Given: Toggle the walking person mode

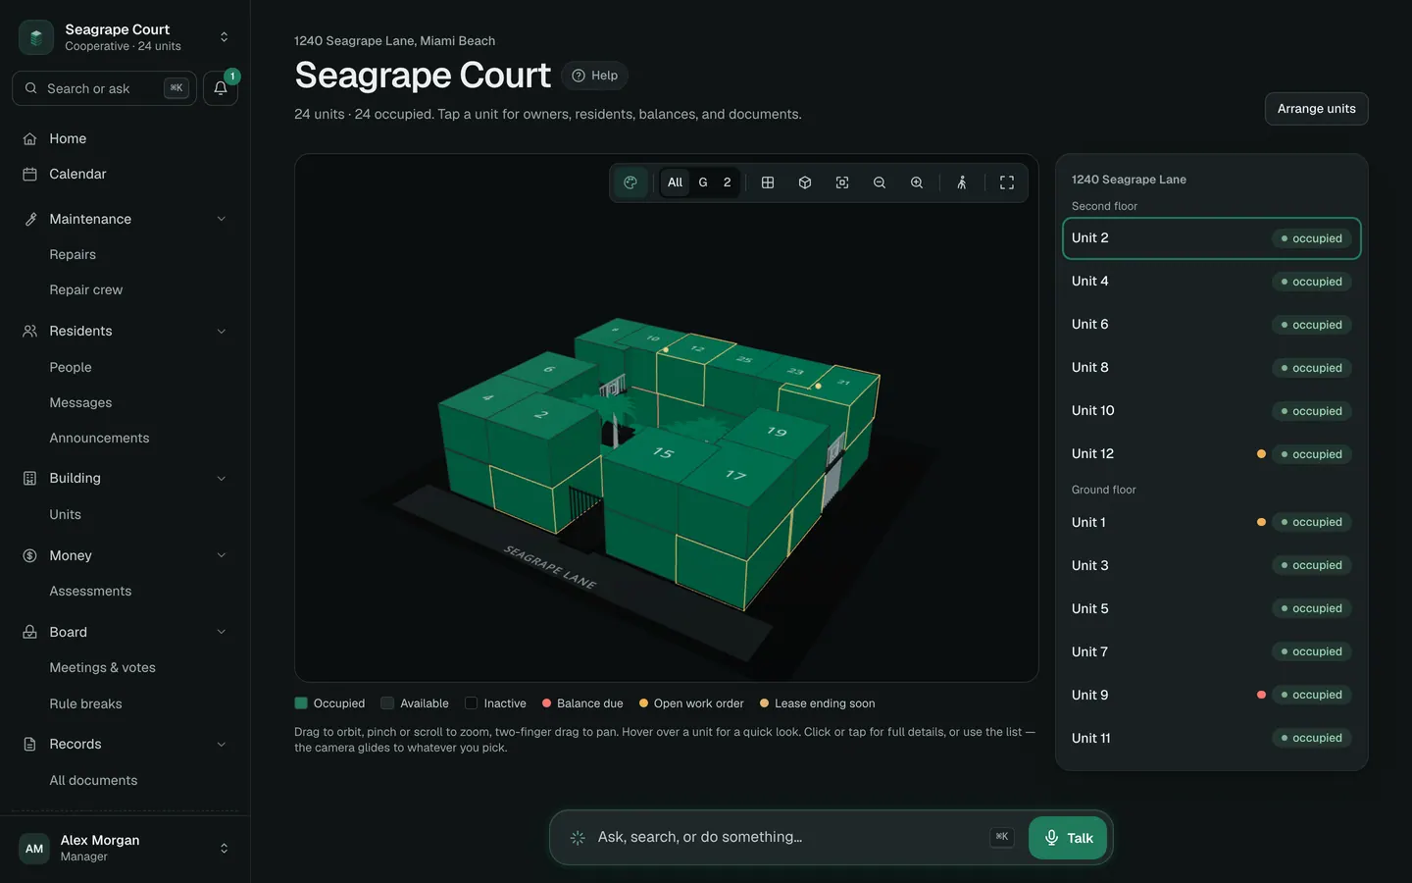Looking at the screenshot, I should (962, 182).
